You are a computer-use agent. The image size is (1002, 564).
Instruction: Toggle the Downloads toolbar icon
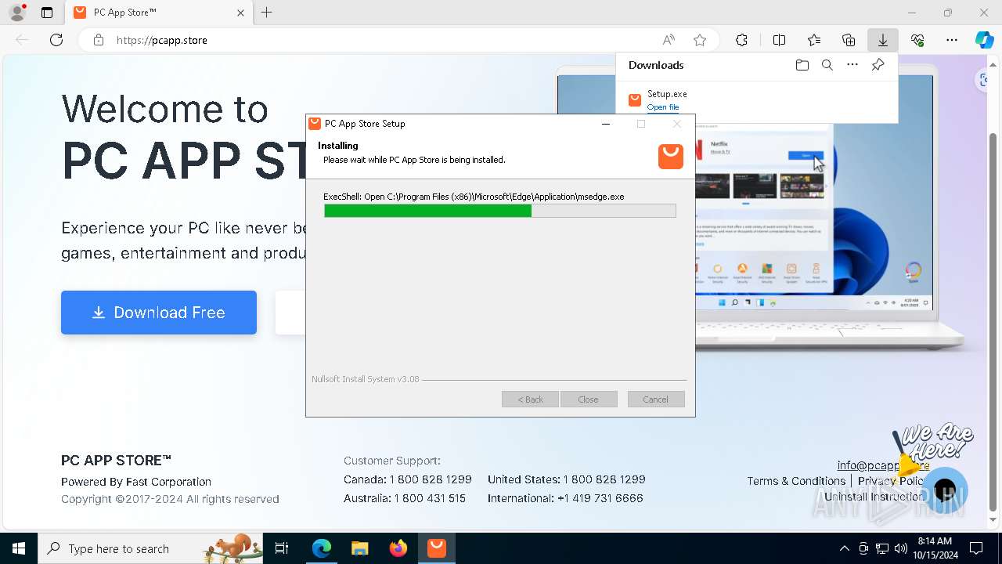coord(882,40)
